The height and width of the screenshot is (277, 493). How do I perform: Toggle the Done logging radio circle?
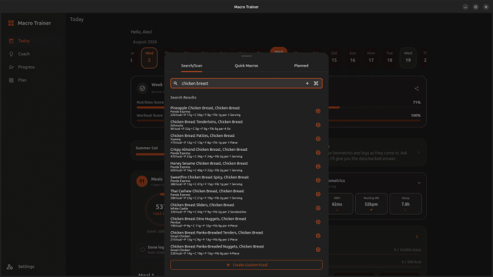tap(143, 250)
